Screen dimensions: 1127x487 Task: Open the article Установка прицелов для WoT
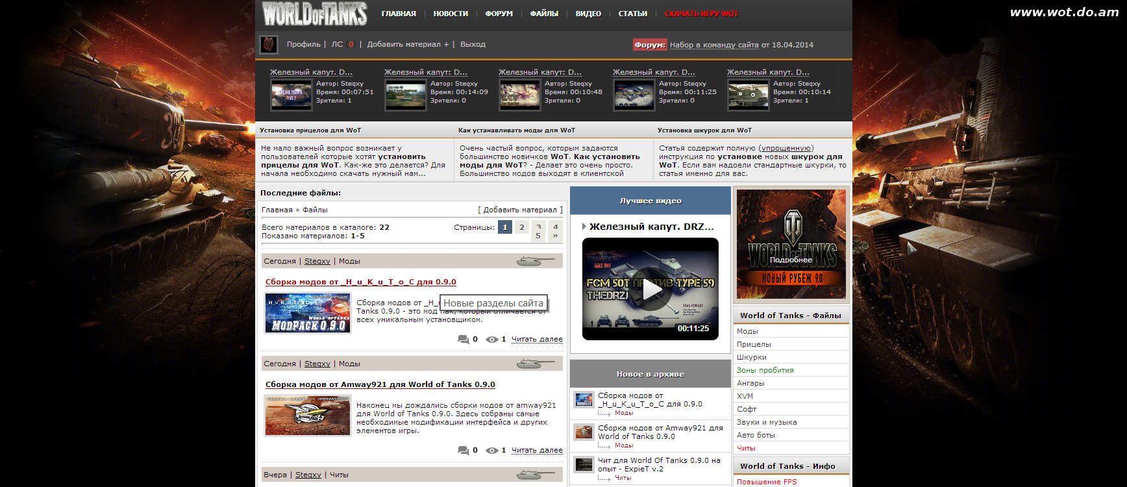click(310, 130)
